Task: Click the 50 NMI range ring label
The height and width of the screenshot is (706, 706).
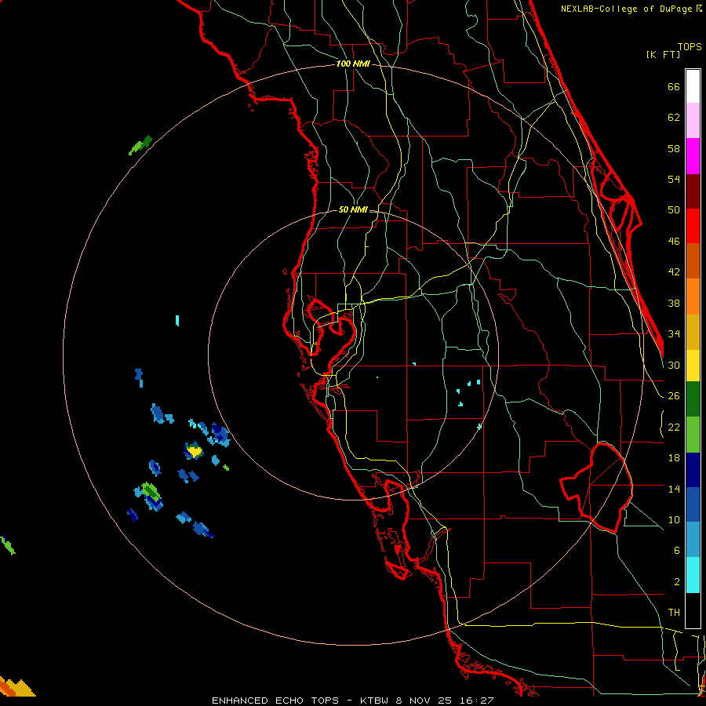Action: pos(352,209)
